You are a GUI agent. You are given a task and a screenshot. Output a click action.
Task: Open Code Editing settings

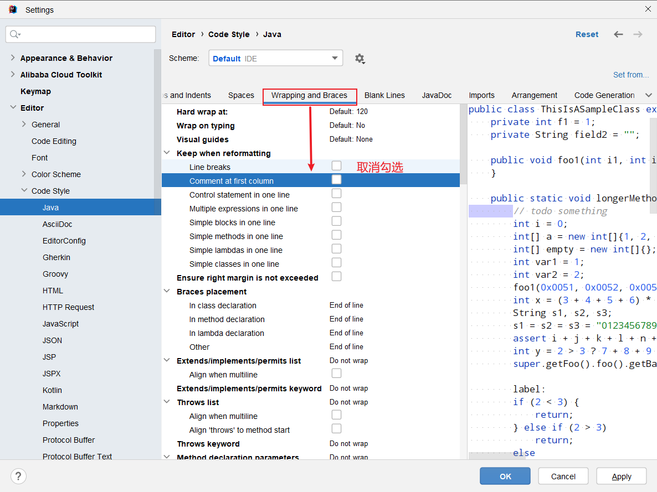click(54, 141)
